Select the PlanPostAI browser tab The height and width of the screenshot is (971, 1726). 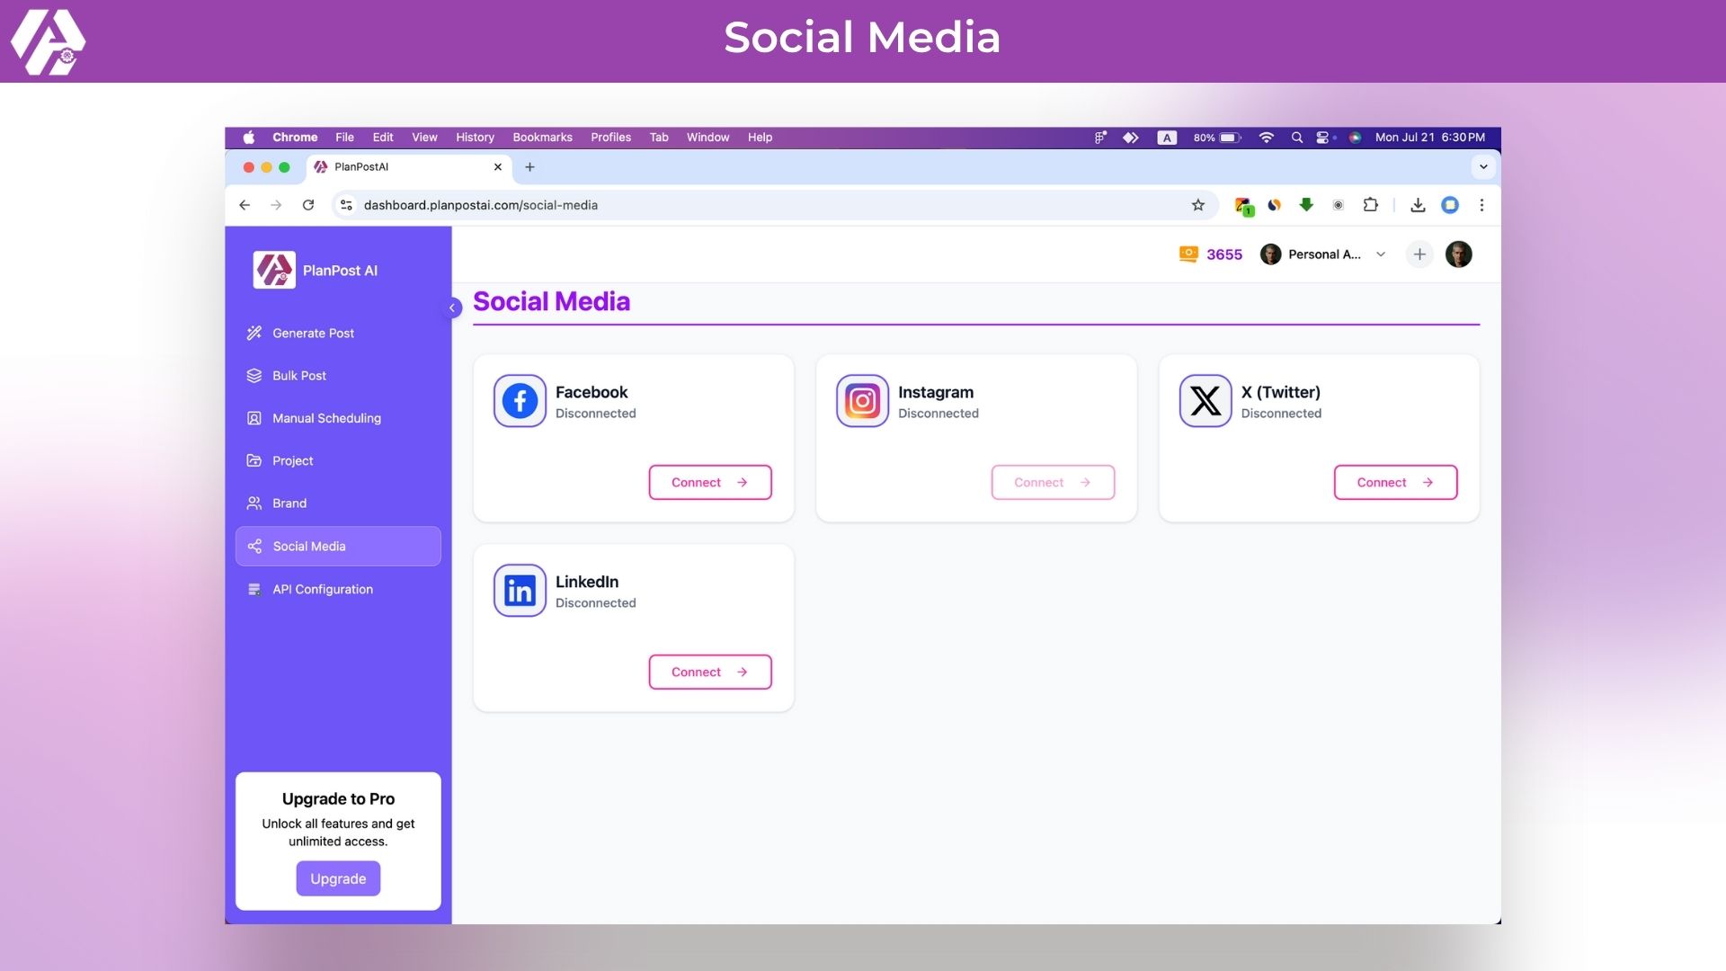click(x=396, y=167)
